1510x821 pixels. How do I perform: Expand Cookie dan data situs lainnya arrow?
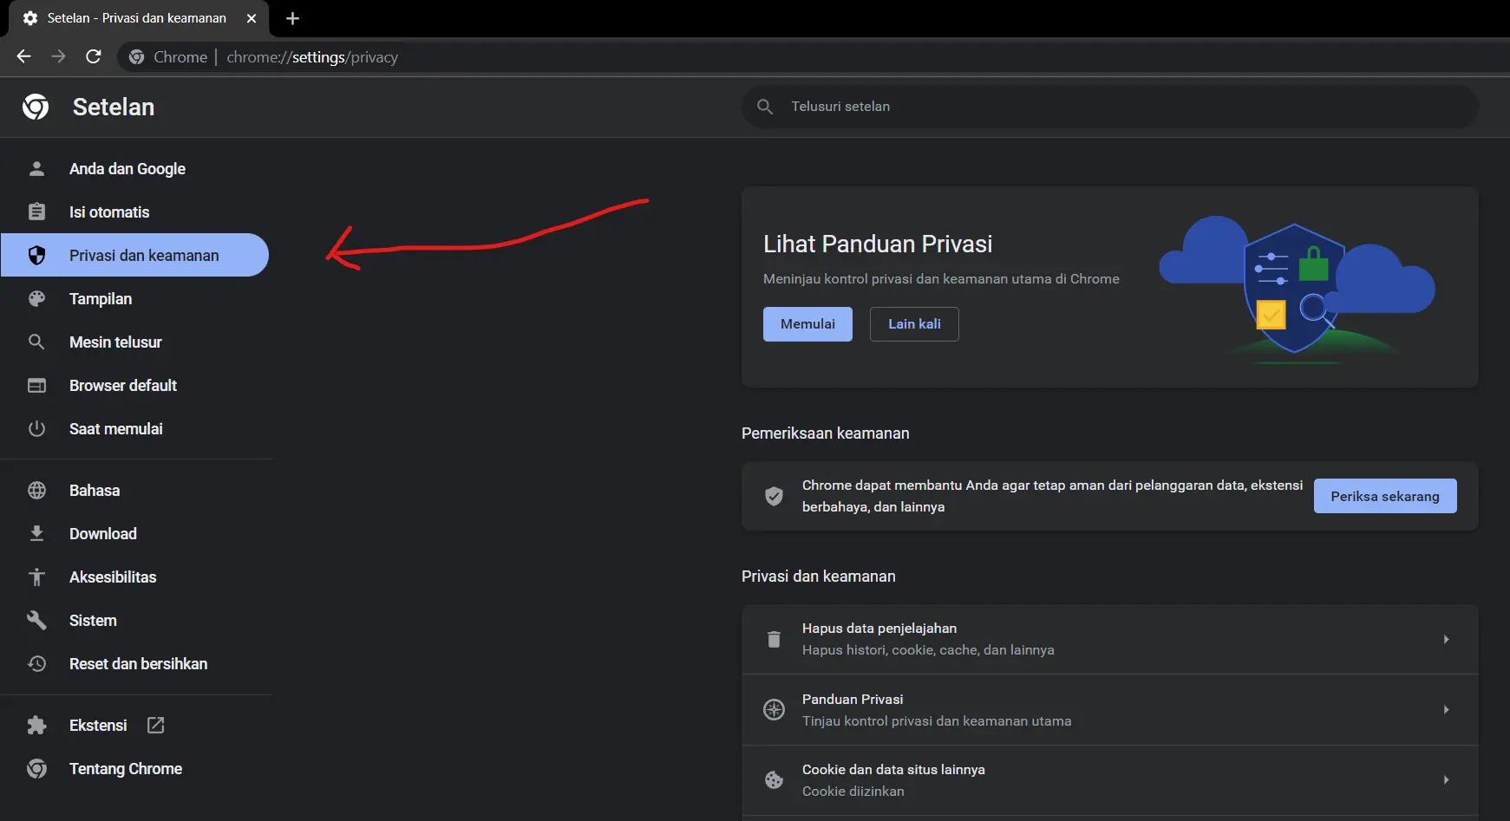pos(1446,779)
